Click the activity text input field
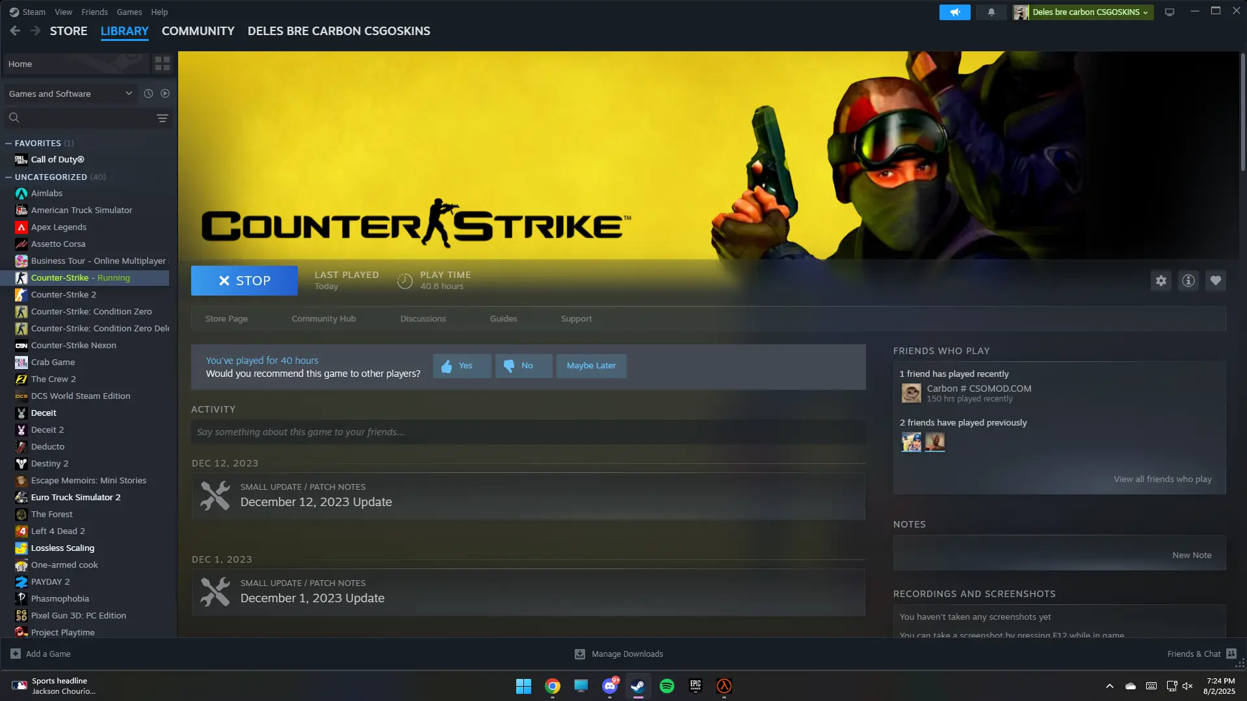The height and width of the screenshot is (701, 1247). 528,432
